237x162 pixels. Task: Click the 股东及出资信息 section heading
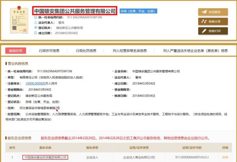(19, 138)
